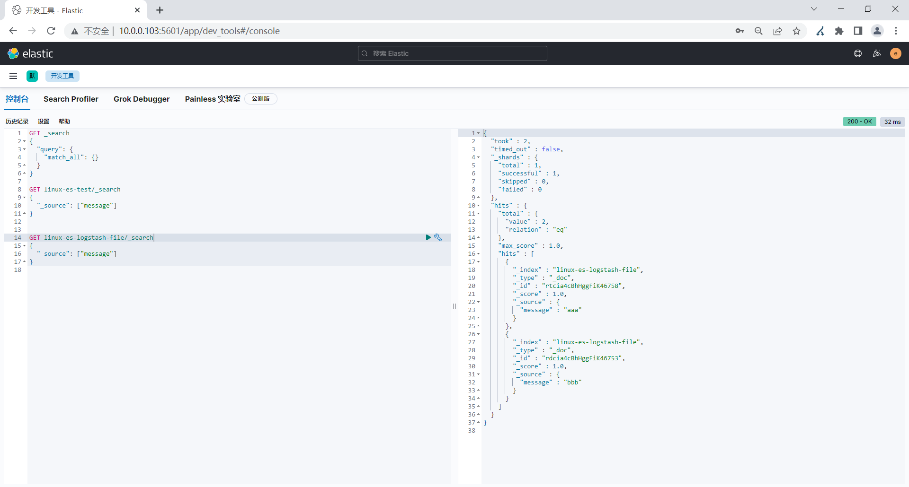
Task: Open 帮助 help menu
Action: click(64, 122)
